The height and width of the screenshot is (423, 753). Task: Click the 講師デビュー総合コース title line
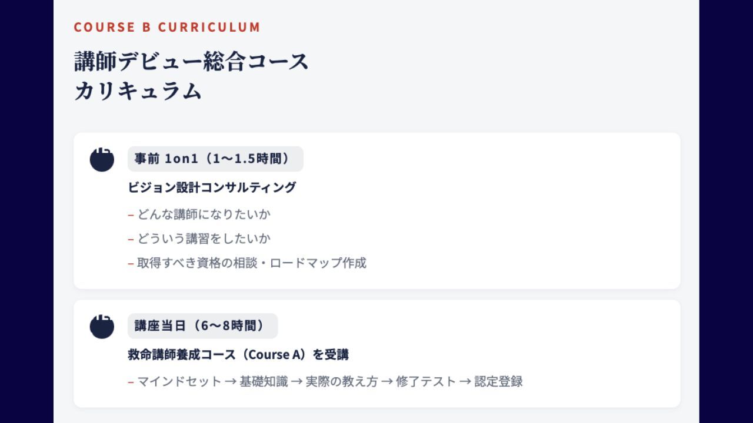(x=191, y=62)
